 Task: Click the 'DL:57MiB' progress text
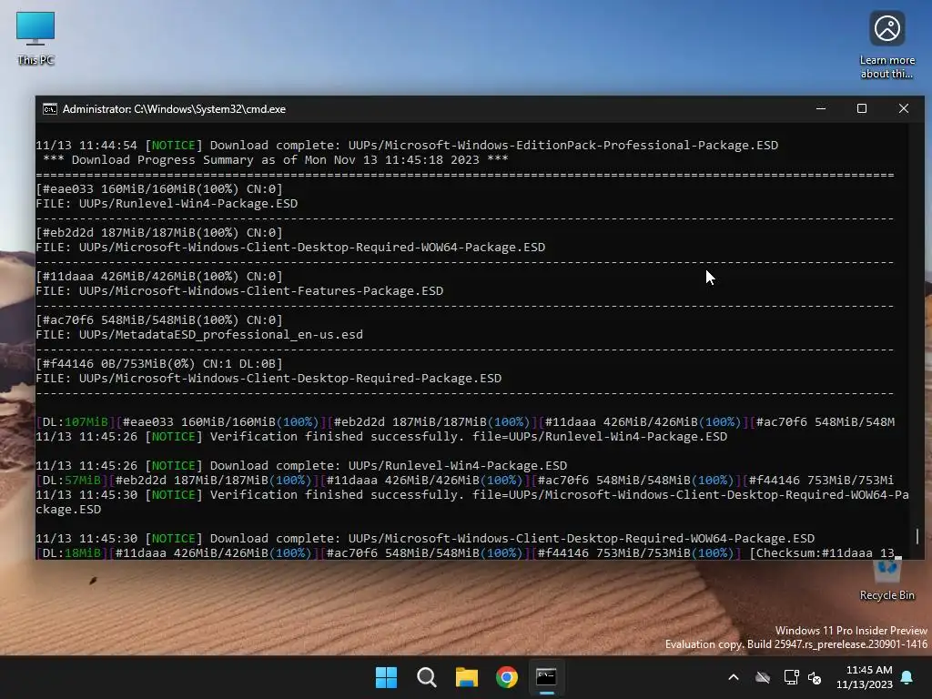[x=71, y=481]
